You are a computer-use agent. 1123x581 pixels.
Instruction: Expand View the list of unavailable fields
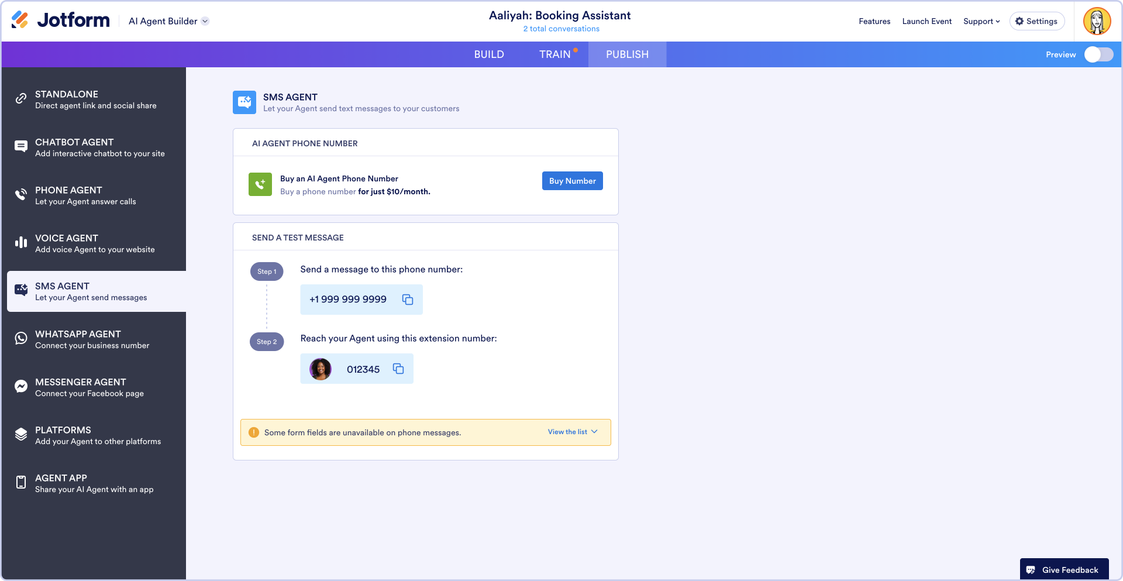click(573, 432)
